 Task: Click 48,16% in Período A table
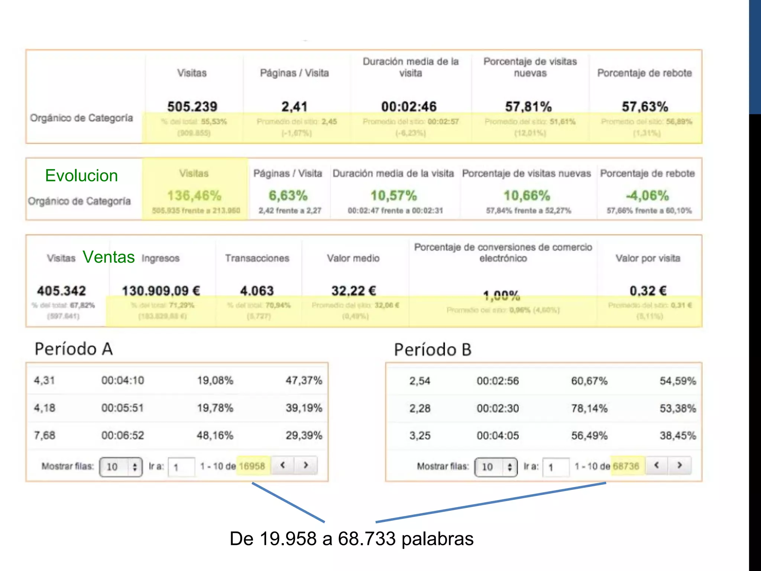[x=215, y=435]
